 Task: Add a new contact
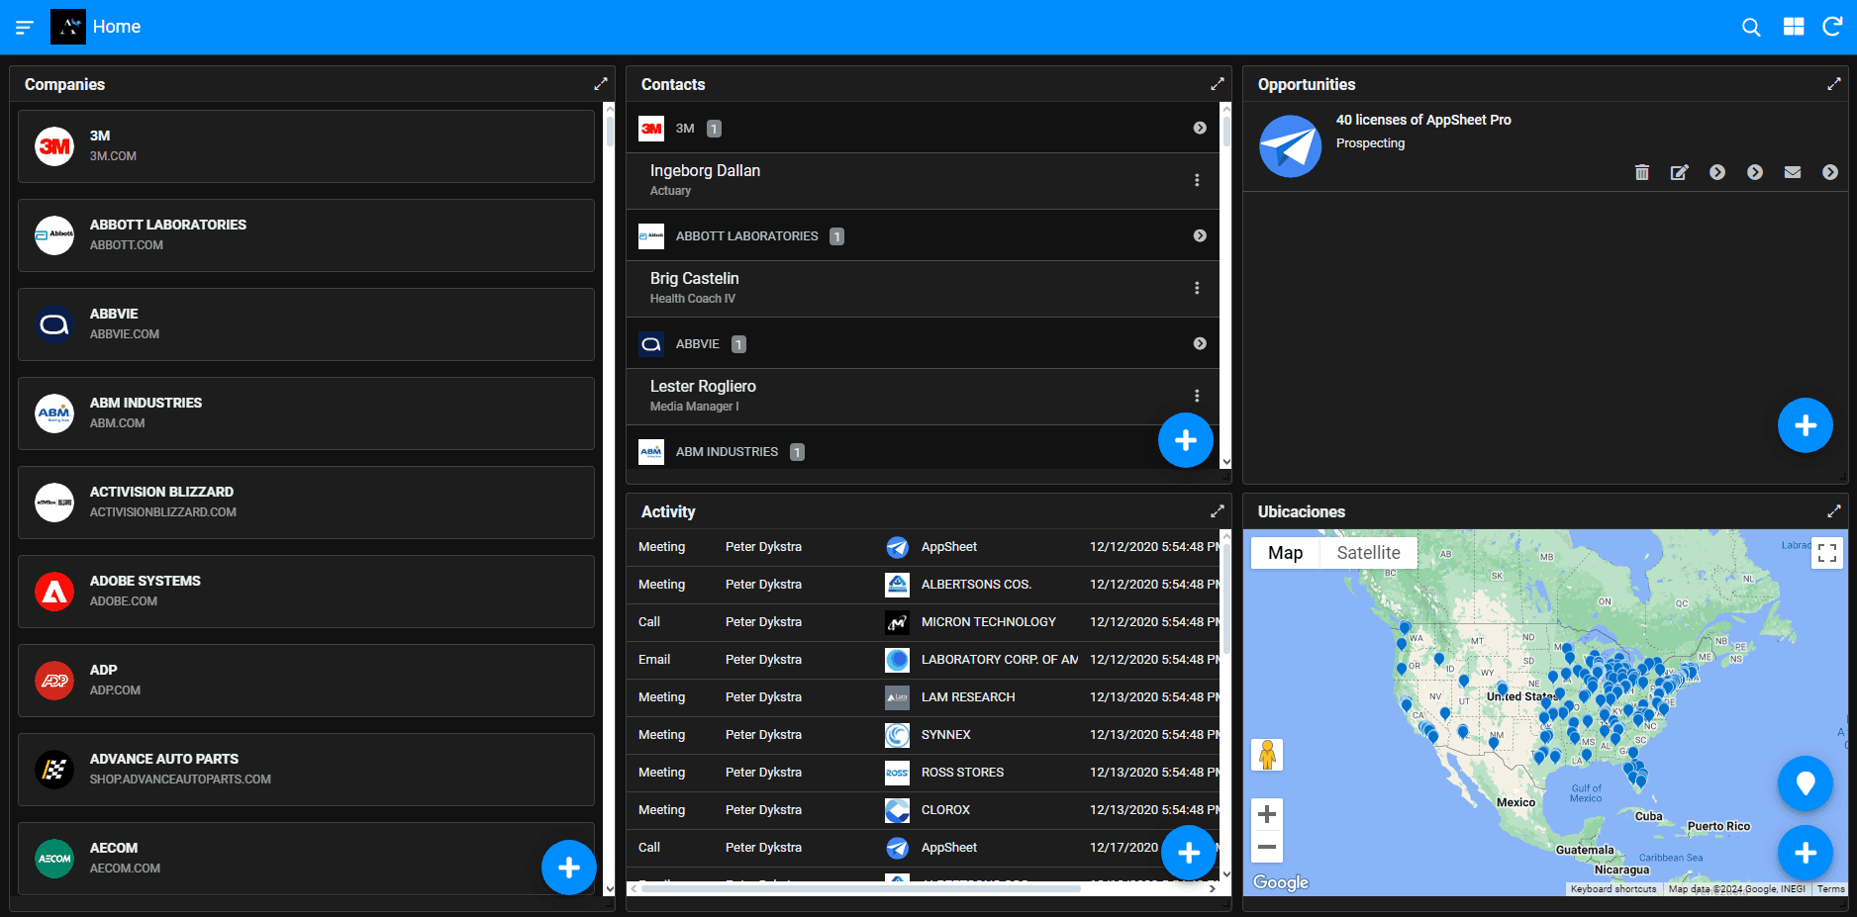coord(1185,440)
